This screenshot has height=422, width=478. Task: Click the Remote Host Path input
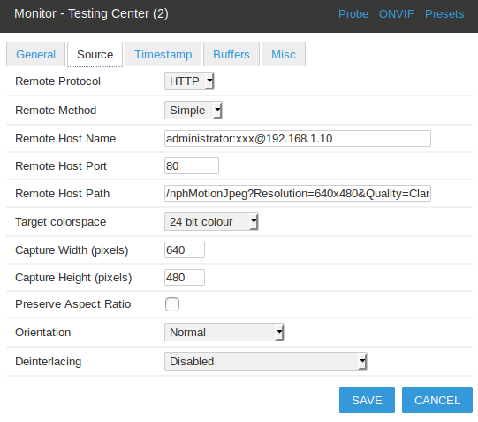point(298,193)
